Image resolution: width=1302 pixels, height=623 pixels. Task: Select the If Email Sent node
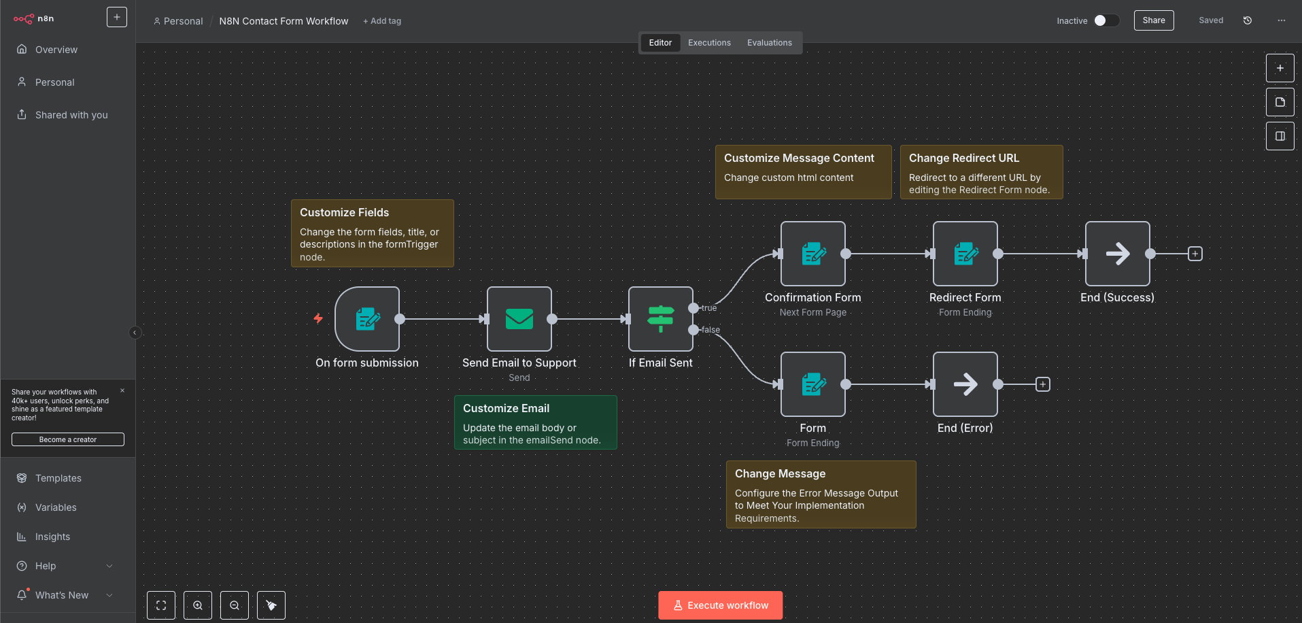pyautogui.click(x=660, y=319)
